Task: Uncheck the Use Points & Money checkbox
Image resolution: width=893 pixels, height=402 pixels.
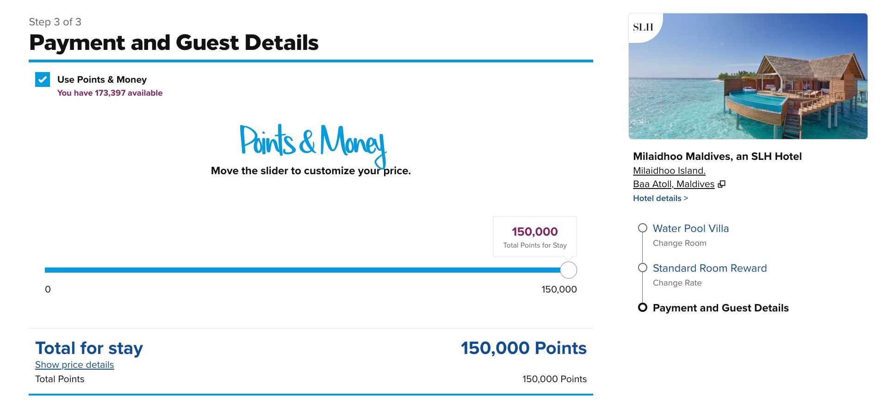Action: pyautogui.click(x=42, y=79)
